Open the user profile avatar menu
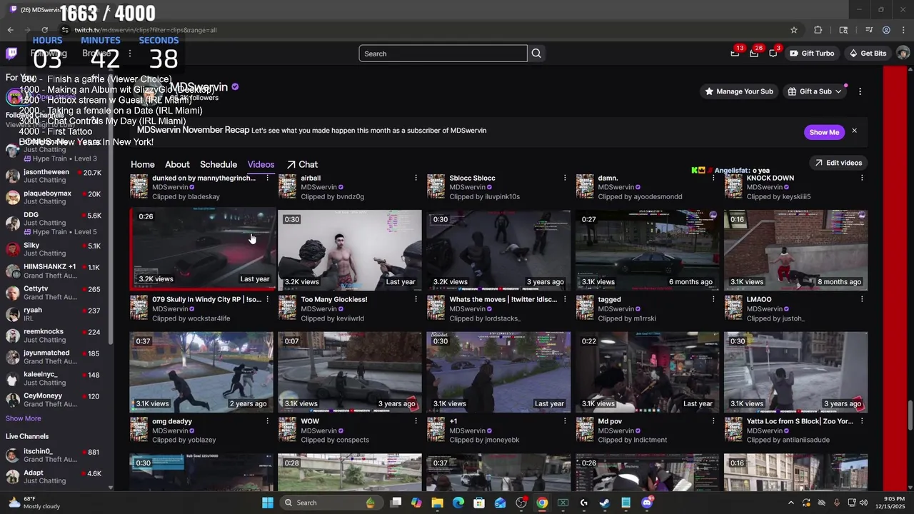 (903, 54)
